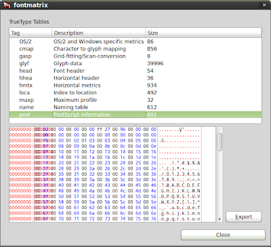This screenshot has width=271, height=247.
Task: Sort by the Tag column header
Action: coord(30,33)
